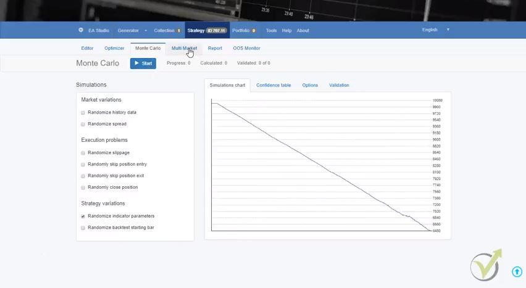Tick Randomly skip position exit
The image size is (526, 288).
tap(83, 176)
